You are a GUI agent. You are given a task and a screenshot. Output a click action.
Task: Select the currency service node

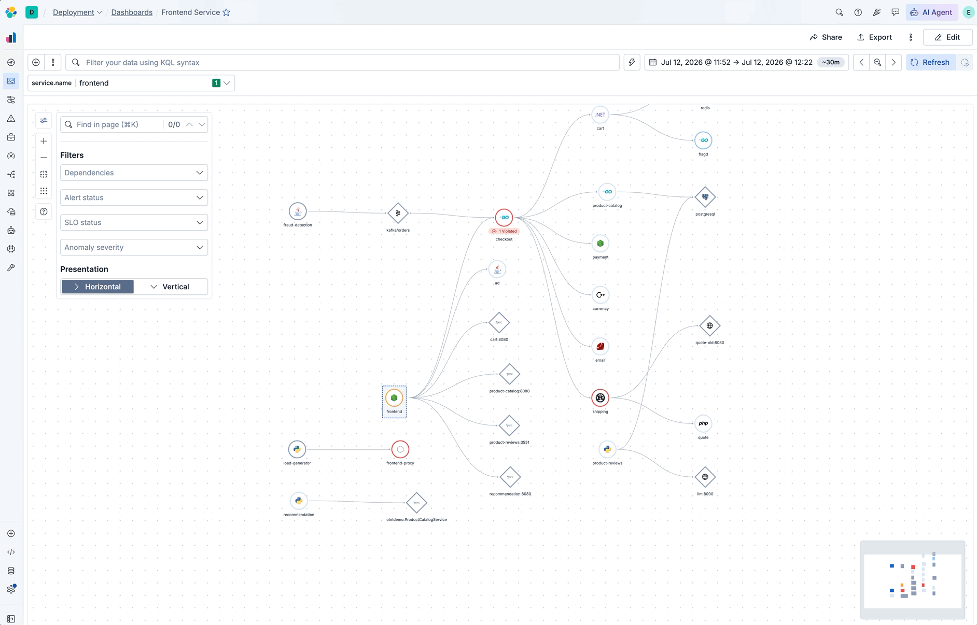pos(600,295)
